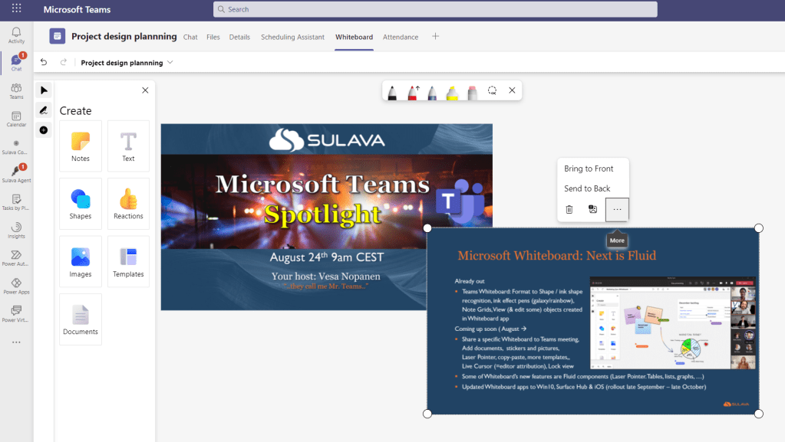
Task: Open the Templates option in Create panel
Action: [128, 261]
